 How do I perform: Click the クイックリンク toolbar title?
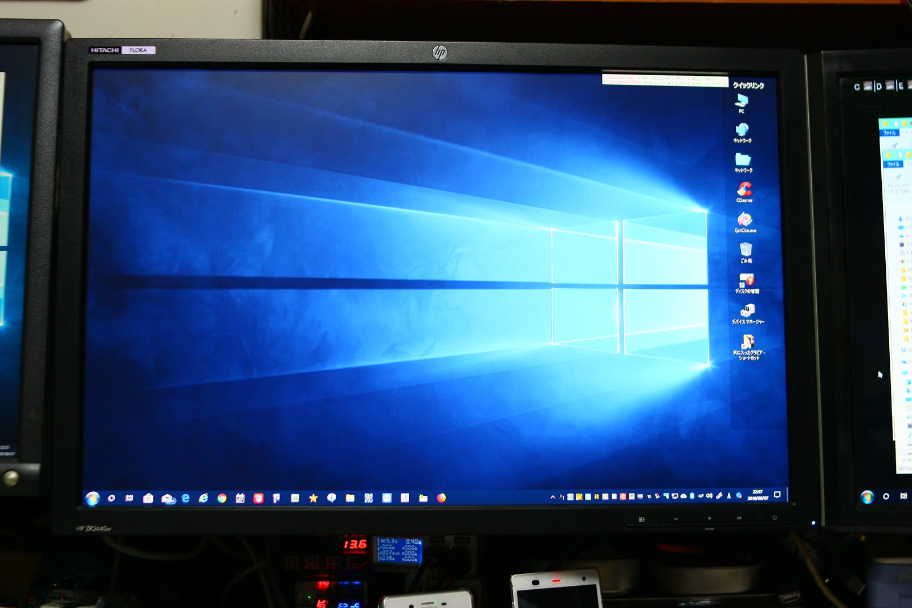pyautogui.click(x=748, y=85)
